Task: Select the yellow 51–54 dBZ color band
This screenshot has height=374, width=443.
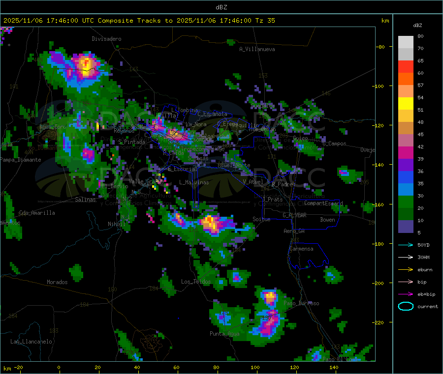Action: 406,104
